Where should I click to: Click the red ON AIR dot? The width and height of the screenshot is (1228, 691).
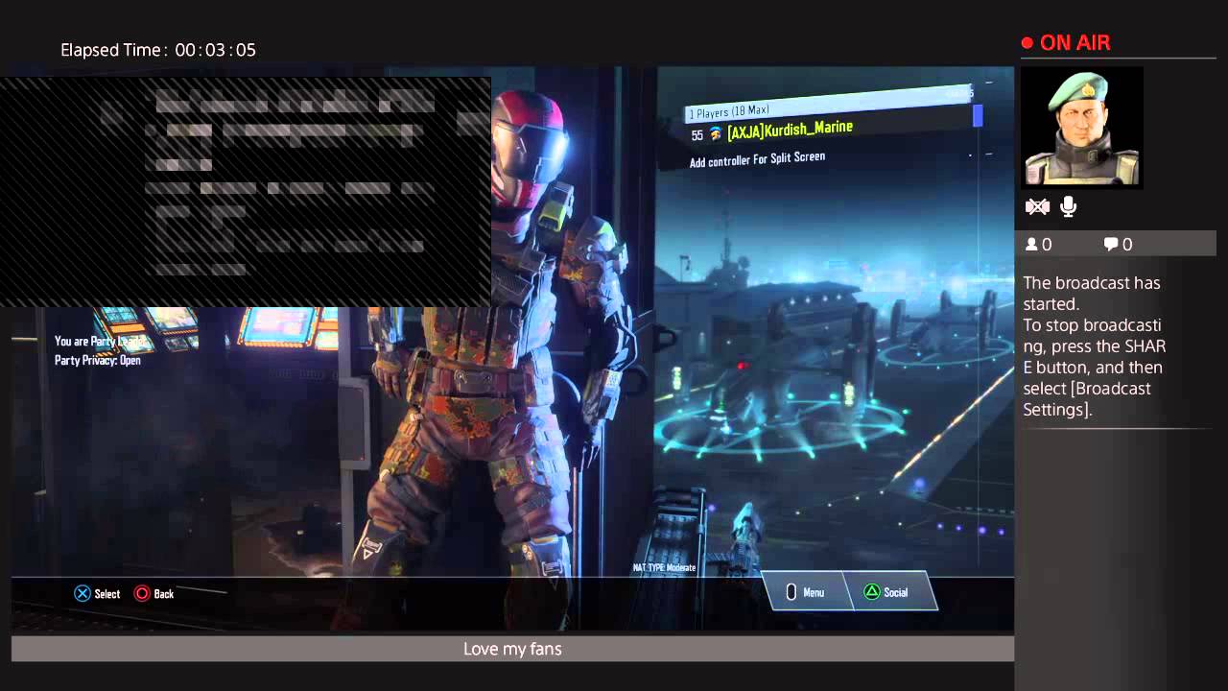point(1027,43)
